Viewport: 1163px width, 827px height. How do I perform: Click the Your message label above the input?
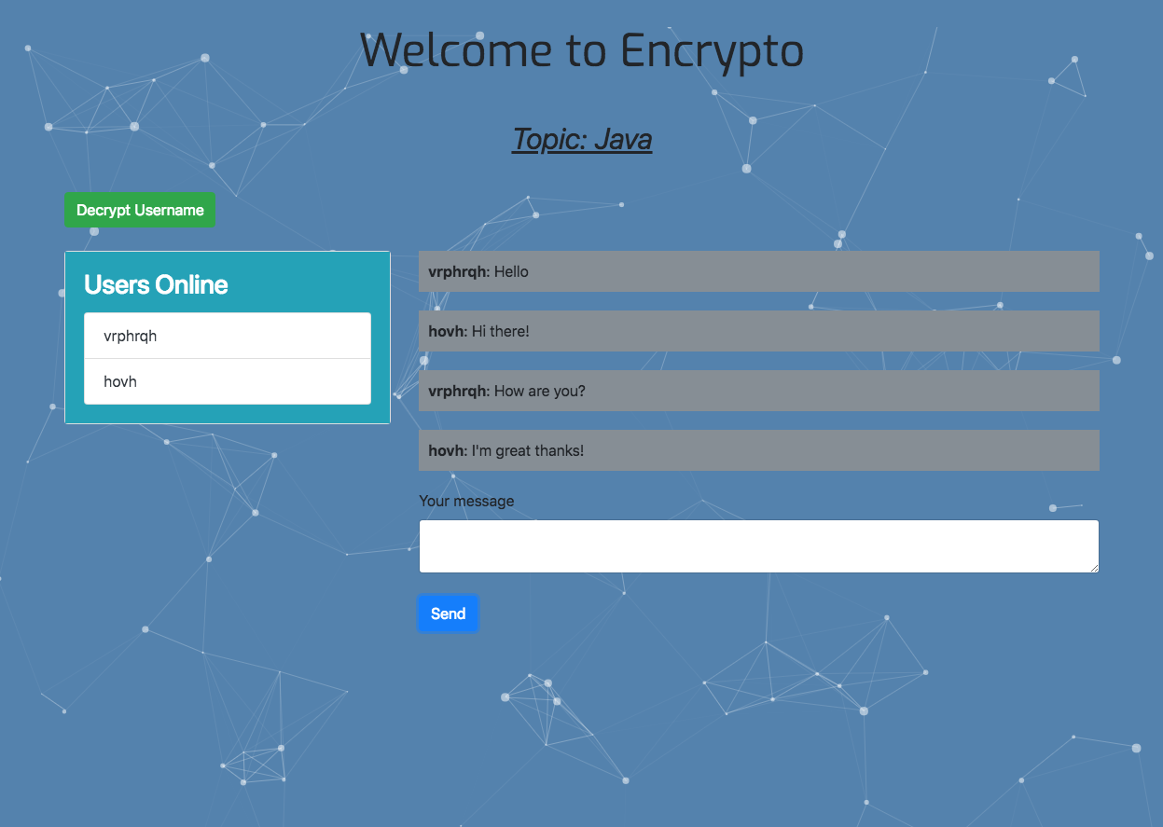pos(466,501)
